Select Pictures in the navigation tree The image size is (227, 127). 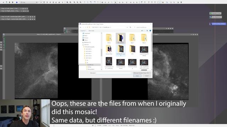(x=86, y=38)
